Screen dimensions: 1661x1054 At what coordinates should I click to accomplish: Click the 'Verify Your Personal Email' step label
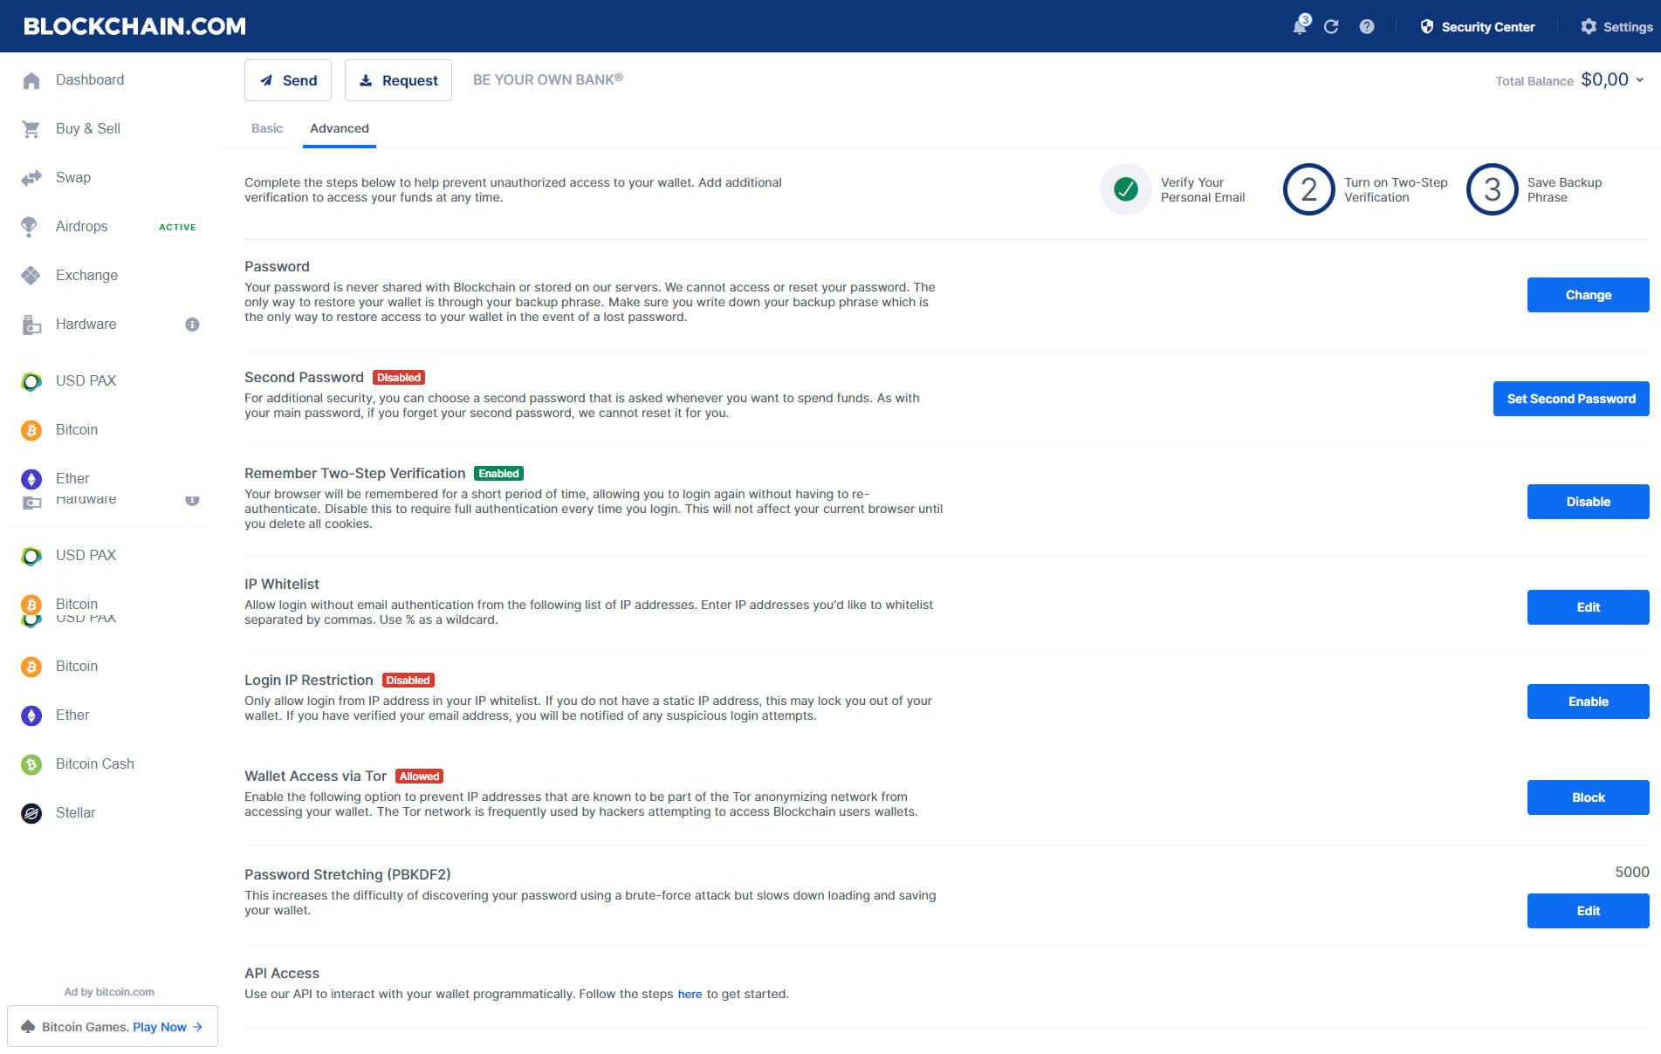(x=1203, y=190)
